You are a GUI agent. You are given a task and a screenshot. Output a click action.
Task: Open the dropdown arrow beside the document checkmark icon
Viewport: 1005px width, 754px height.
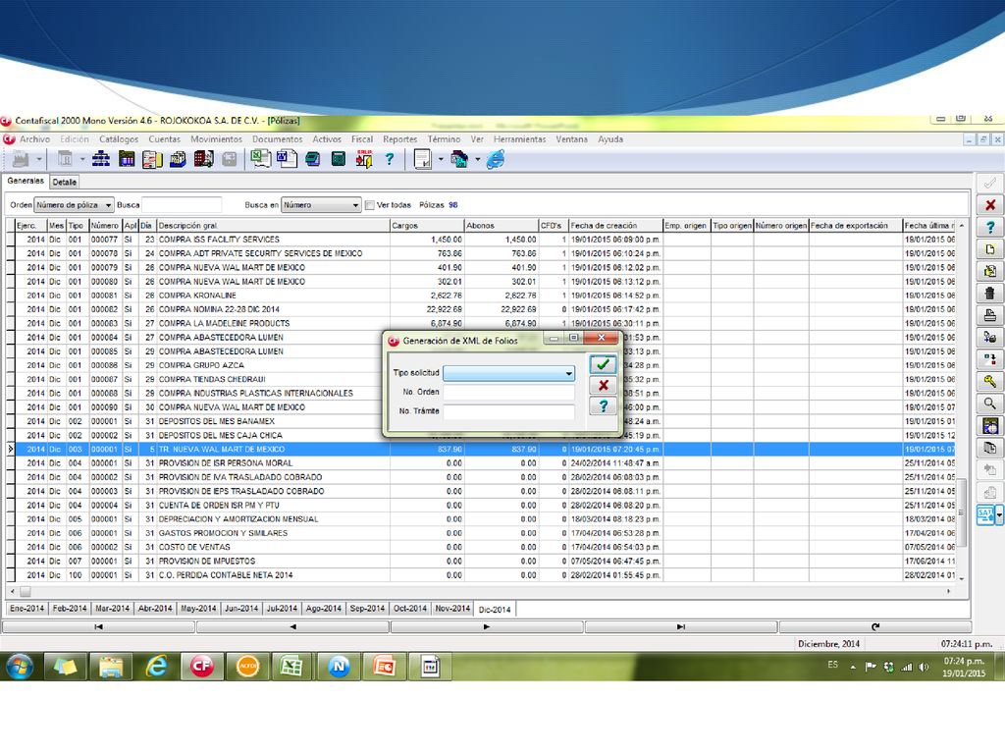441,159
